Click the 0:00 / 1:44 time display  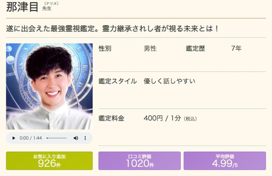31,138
